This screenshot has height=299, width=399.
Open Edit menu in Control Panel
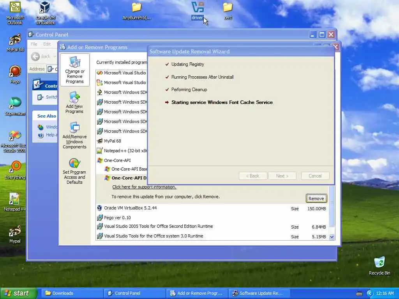[x=47, y=44]
